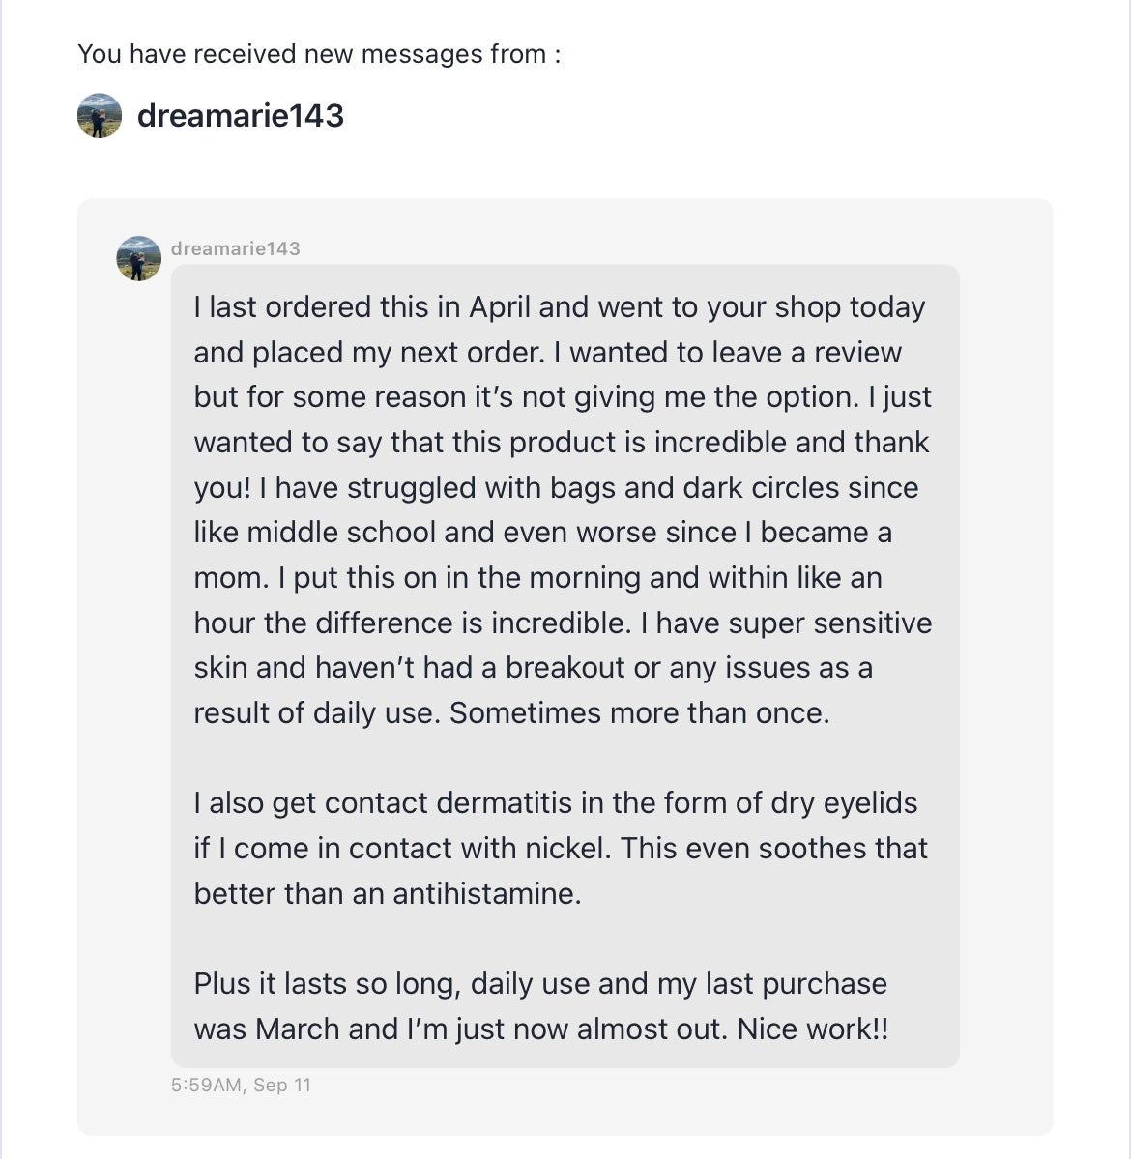This screenshot has width=1131, height=1159.
Task: Click the line starting "I also get contact dermatitis"
Action: 555,803
